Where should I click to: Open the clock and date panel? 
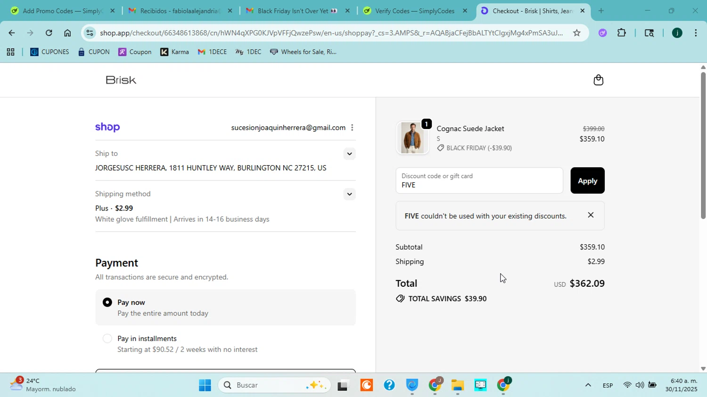pyautogui.click(x=681, y=385)
